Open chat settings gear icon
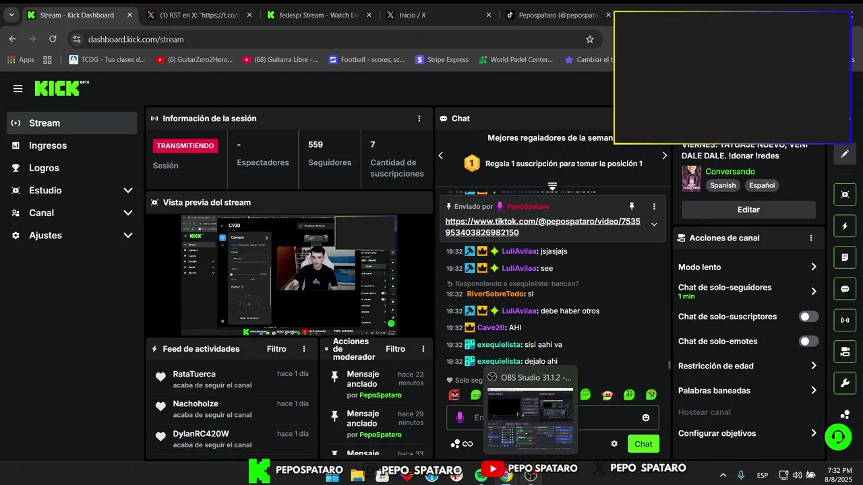 coord(614,444)
